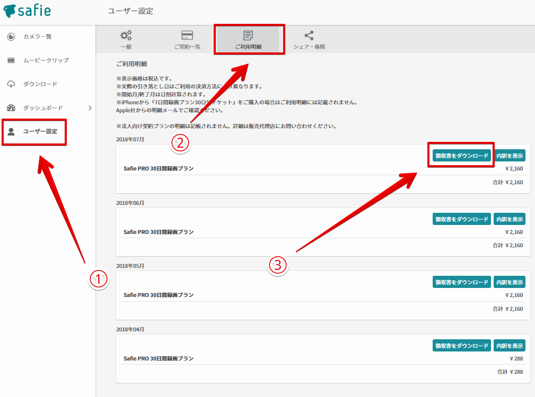Click the 一般 gears icon
Viewport: 535px width, 397px height.
pyautogui.click(x=126, y=35)
